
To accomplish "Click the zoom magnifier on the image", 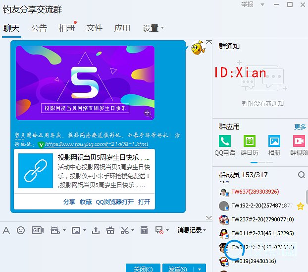I will (148, 113).
